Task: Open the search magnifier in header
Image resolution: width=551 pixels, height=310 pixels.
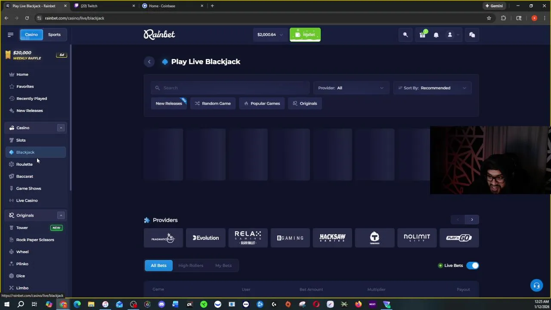Action: click(406, 35)
